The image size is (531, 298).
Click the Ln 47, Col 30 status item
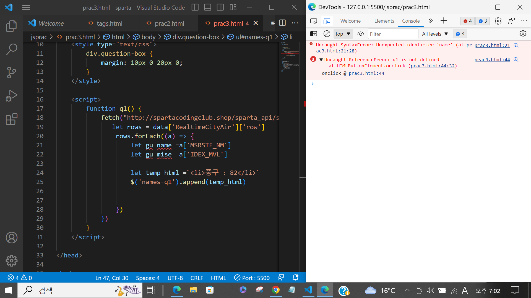pyautogui.click(x=112, y=278)
